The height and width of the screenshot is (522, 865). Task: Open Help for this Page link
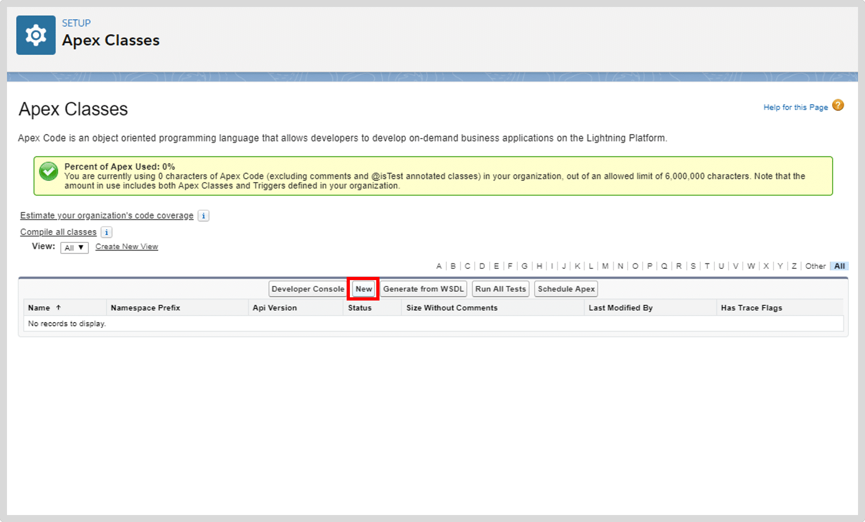click(x=796, y=107)
